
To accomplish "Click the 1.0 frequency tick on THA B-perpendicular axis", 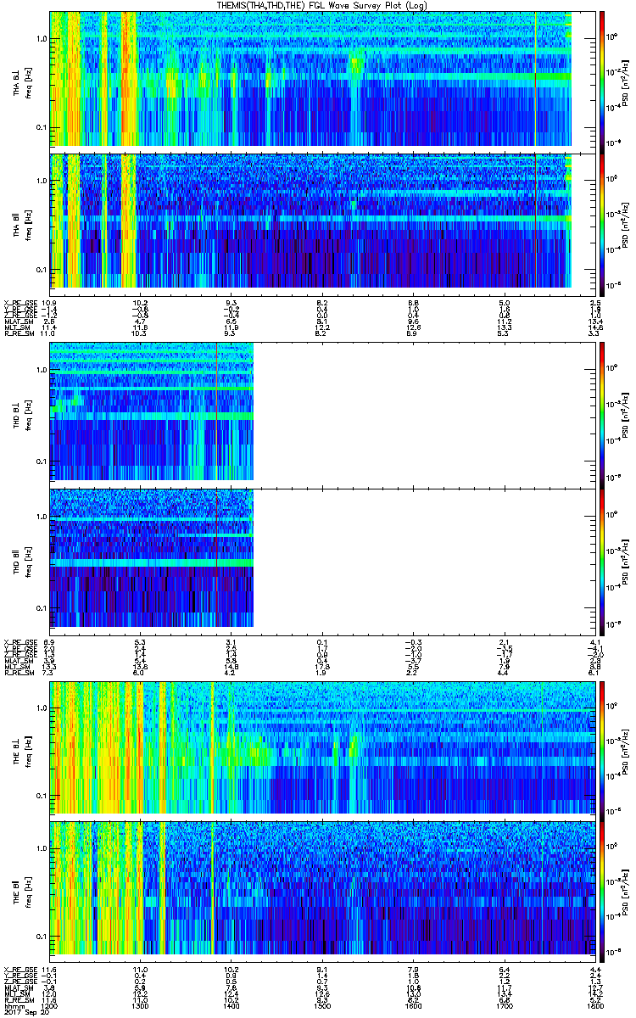I will click(42, 40).
